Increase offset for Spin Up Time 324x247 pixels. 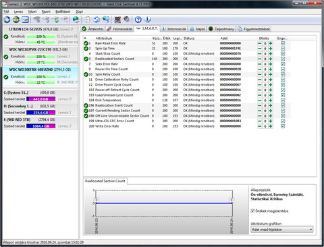point(271,49)
